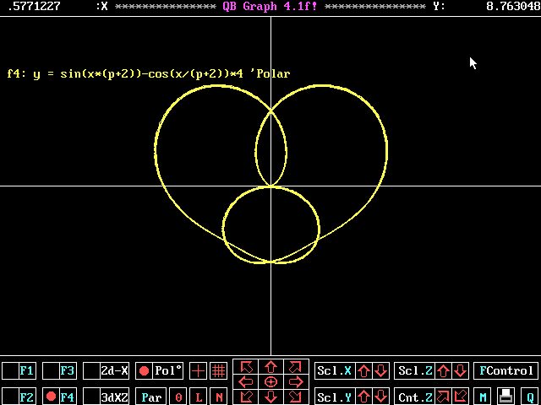Enable the 3dXZ mode checkbox

pyautogui.click(x=91, y=397)
